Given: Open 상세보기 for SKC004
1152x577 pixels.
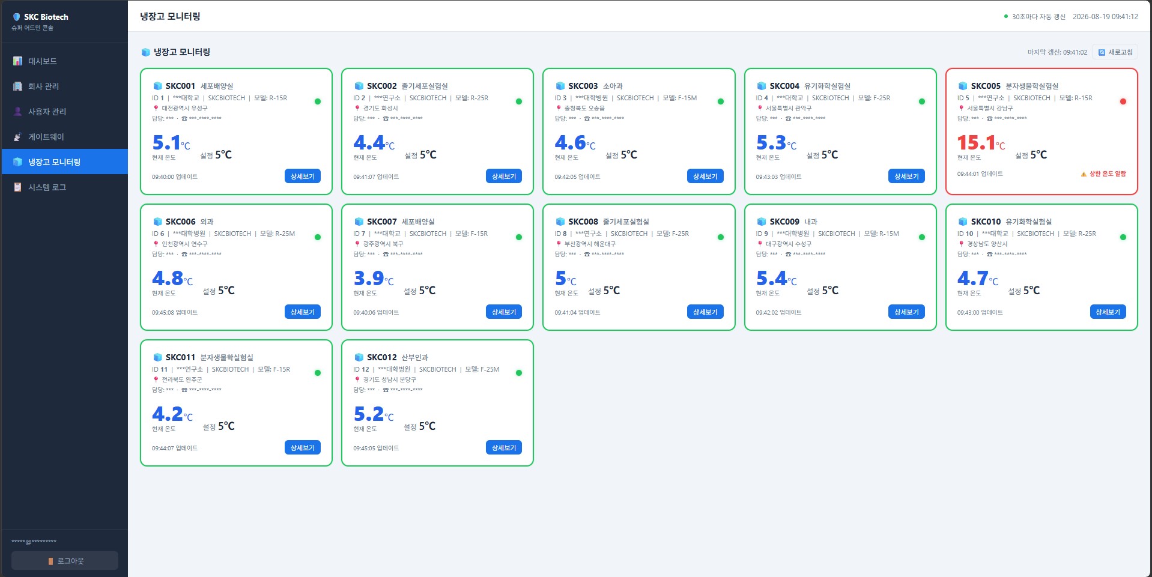Looking at the screenshot, I should [x=906, y=177].
